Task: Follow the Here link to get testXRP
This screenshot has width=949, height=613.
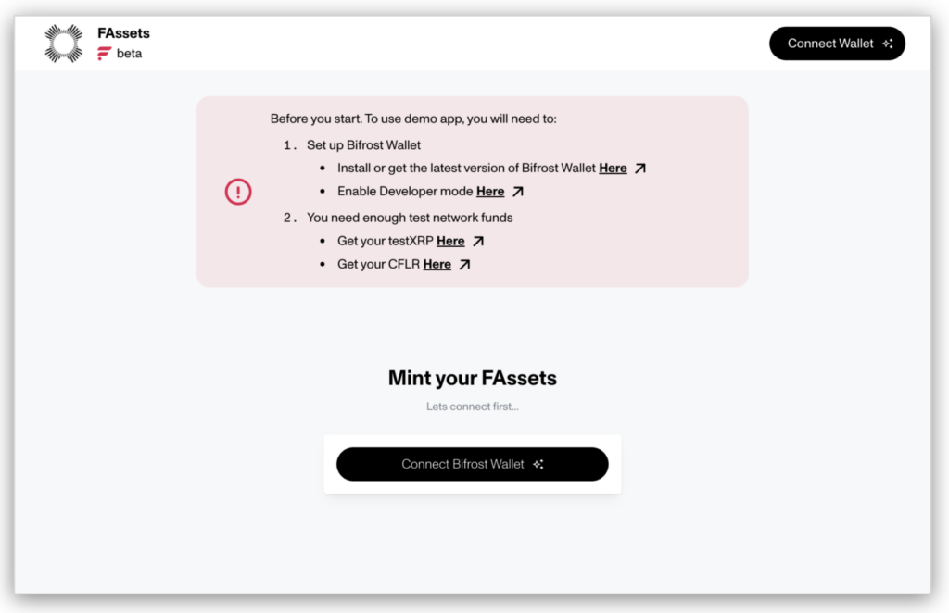Action: pyautogui.click(x=450, y=242)
